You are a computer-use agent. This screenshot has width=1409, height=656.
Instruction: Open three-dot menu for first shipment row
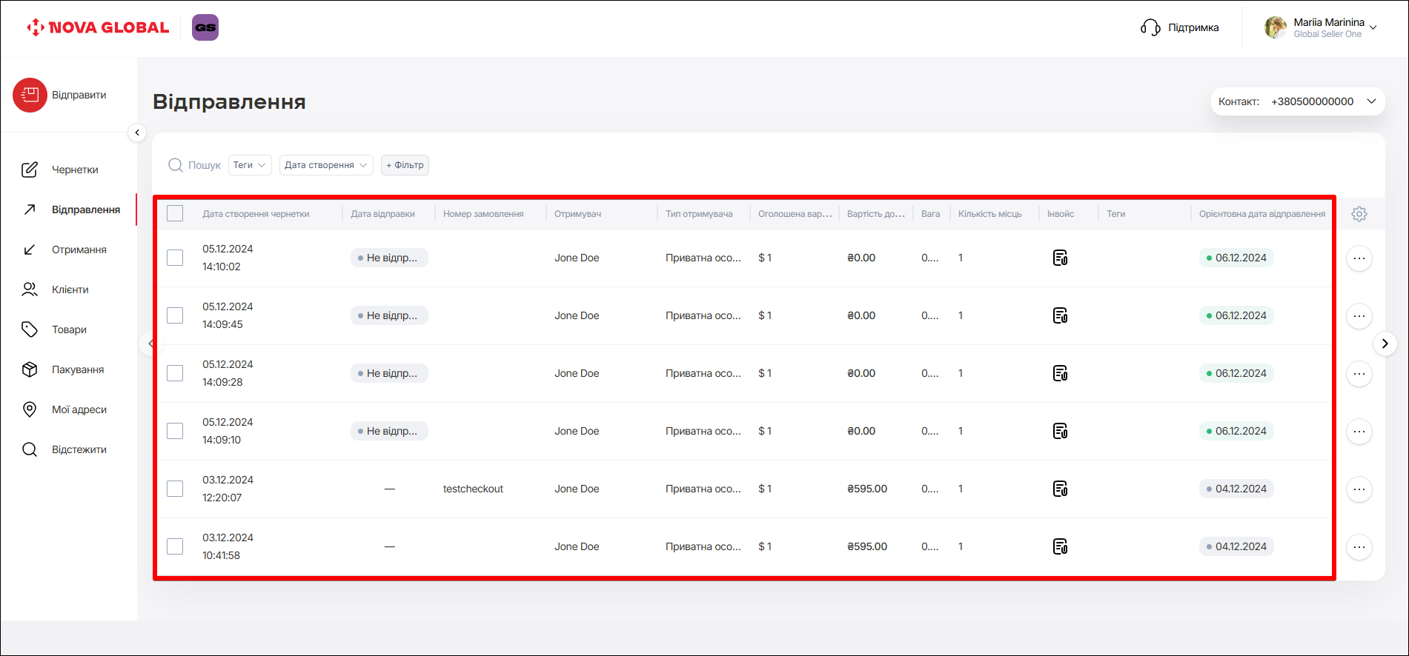1359,258
